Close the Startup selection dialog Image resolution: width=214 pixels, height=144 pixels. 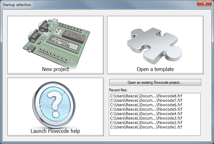(204, 3)
